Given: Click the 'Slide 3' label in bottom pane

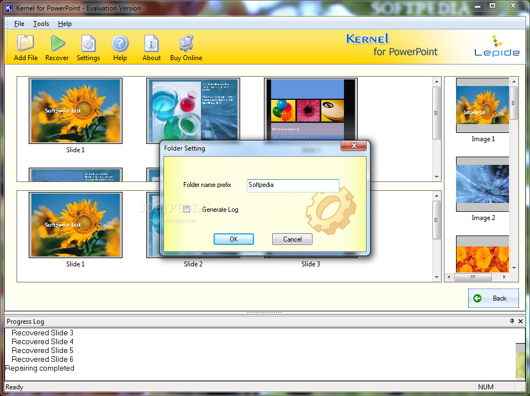Looking at the screenshot, I should [x=311, y=264].
